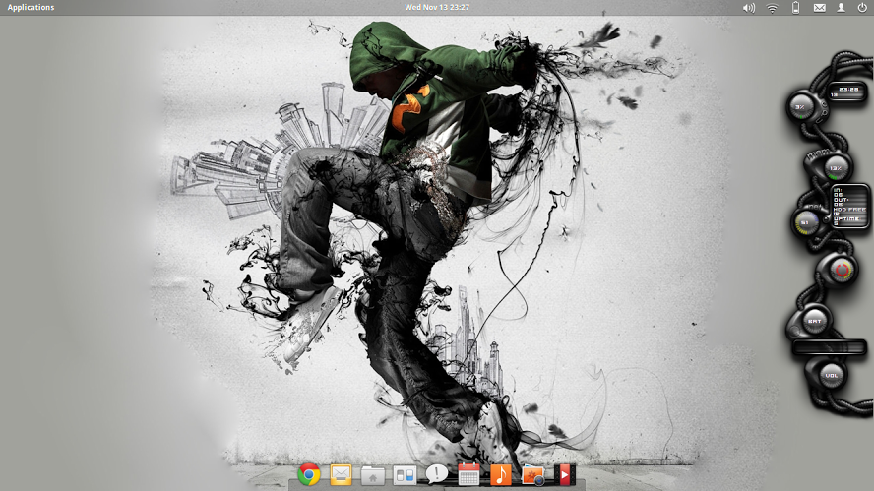The height and width of the screenshot is (491, 874).
Task: Click the memory 13% gauge widget
Action: pos(835,168)
